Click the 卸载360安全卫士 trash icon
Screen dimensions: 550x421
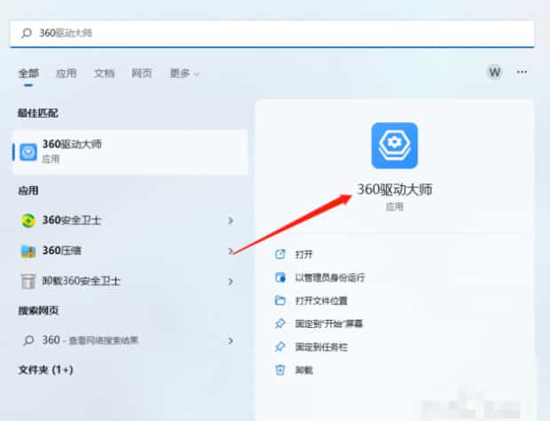tap(28, 281)
